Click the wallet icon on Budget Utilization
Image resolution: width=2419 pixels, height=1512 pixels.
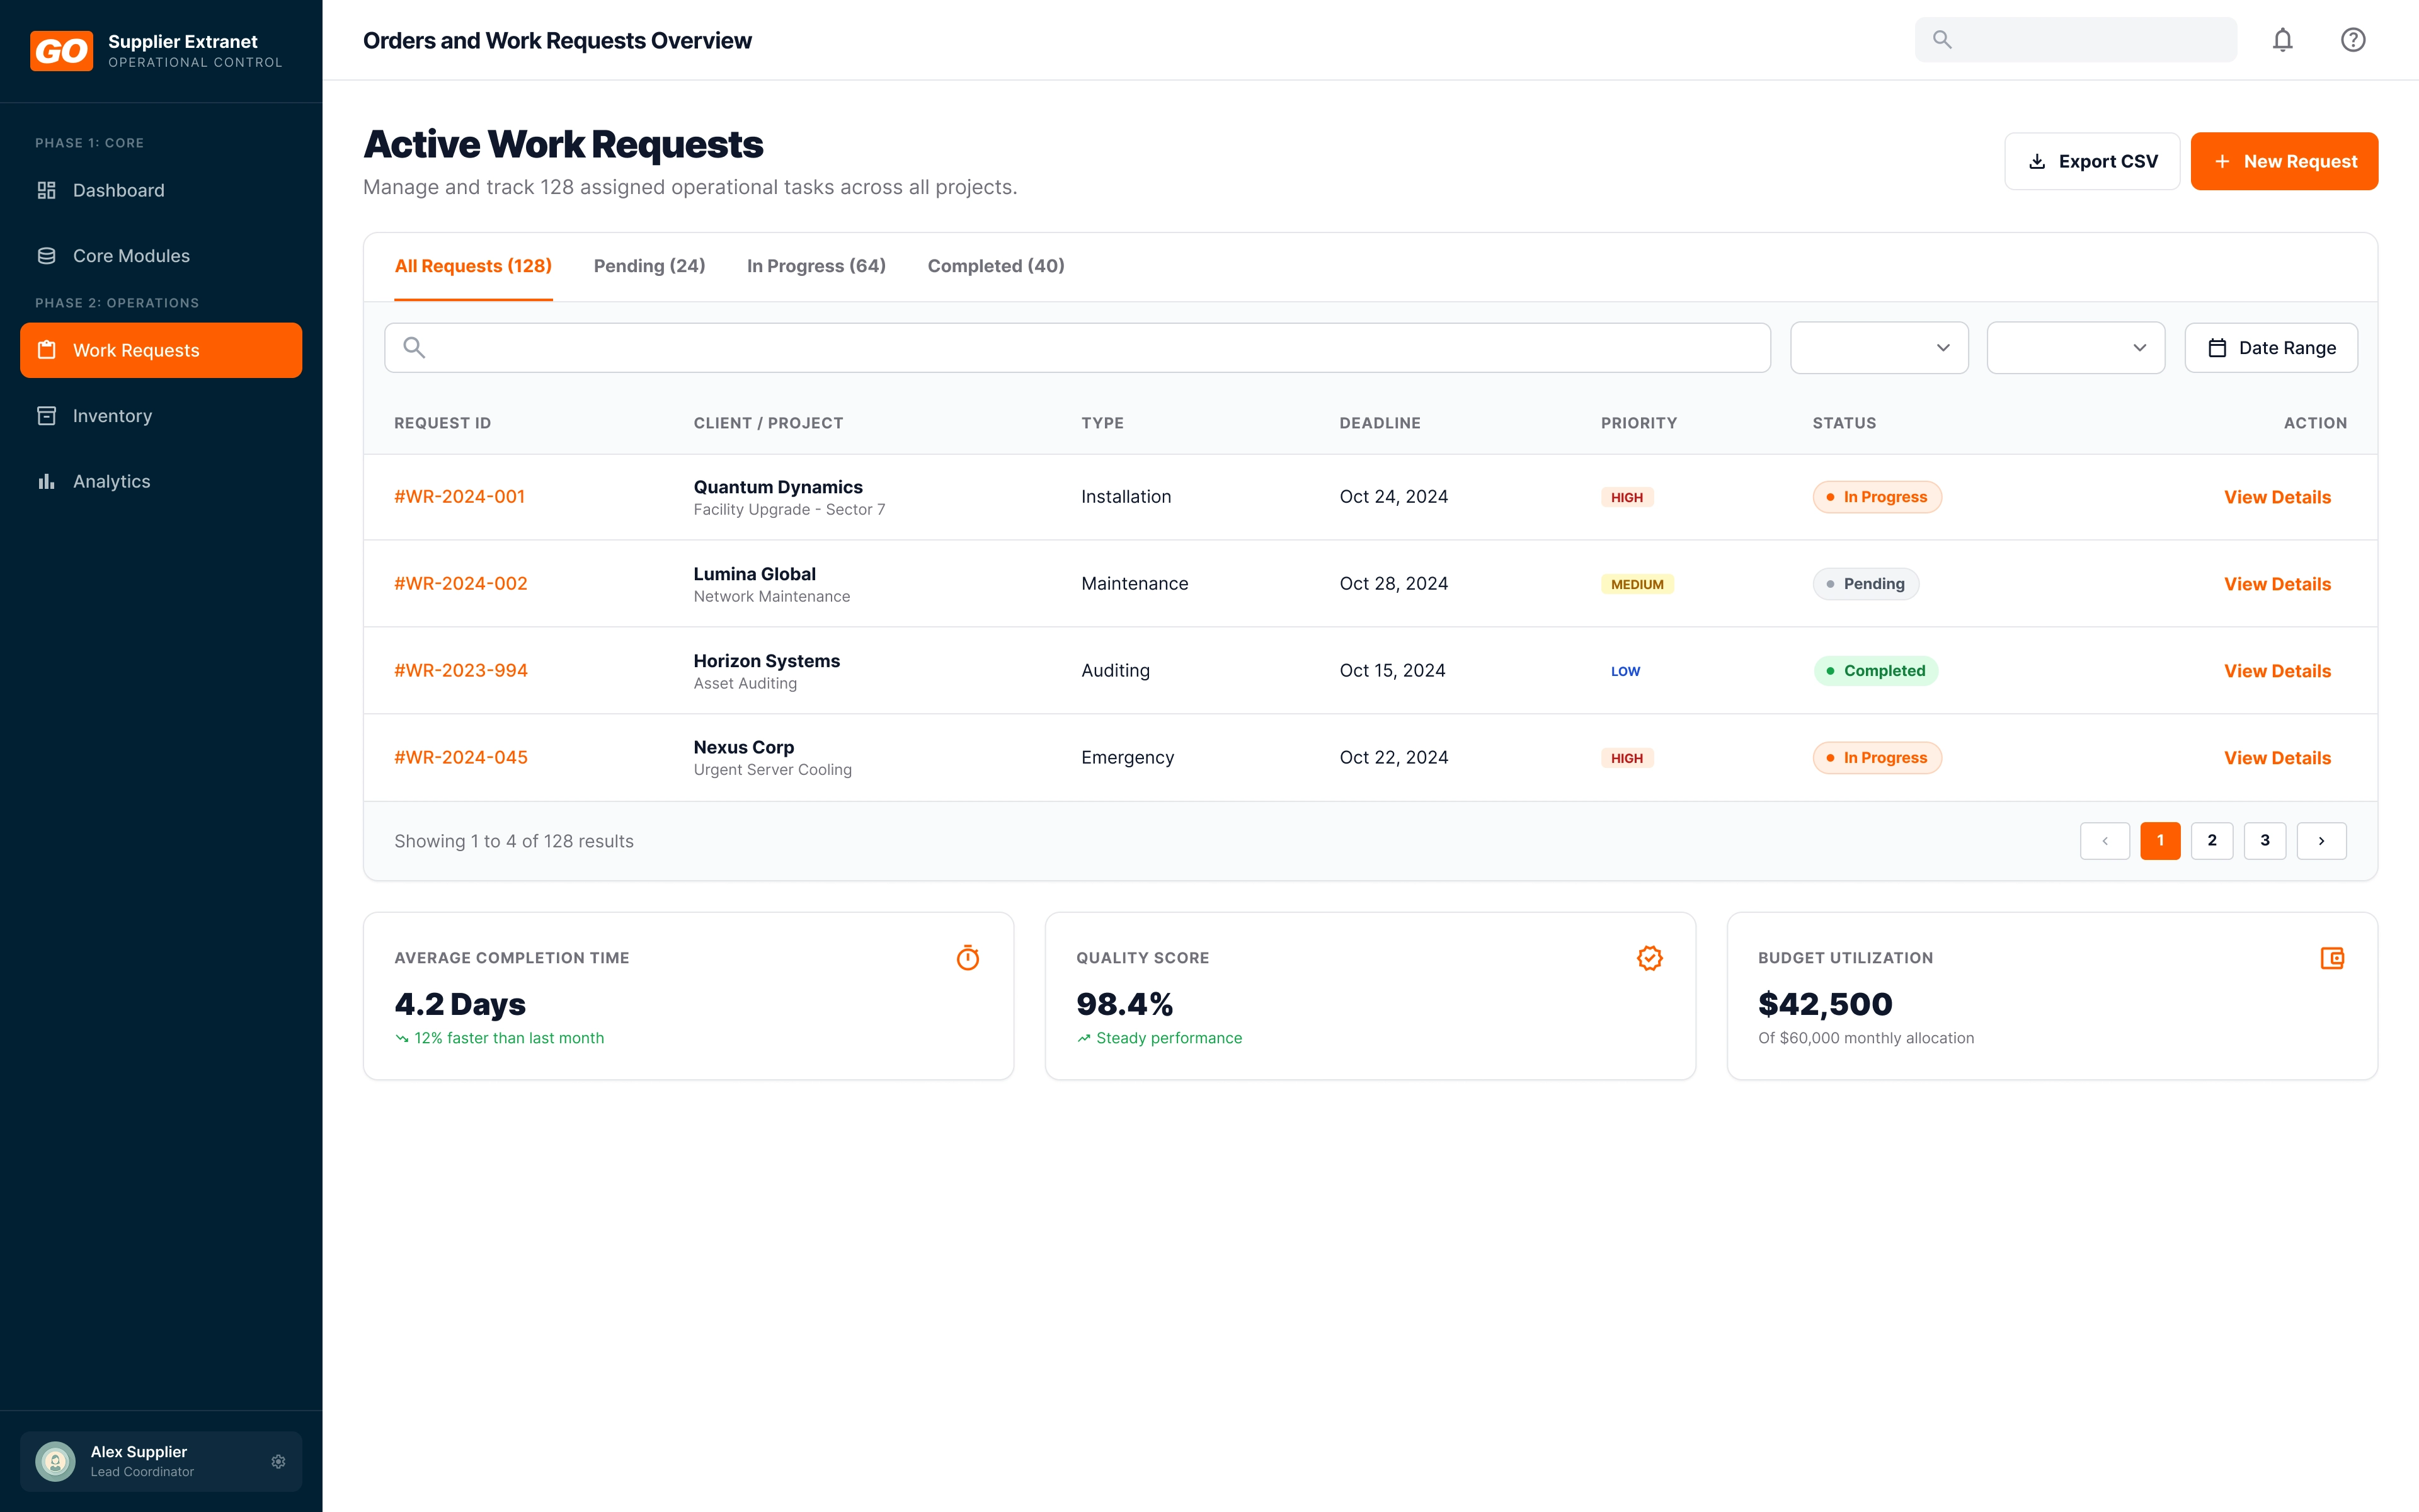point(2331,958)
